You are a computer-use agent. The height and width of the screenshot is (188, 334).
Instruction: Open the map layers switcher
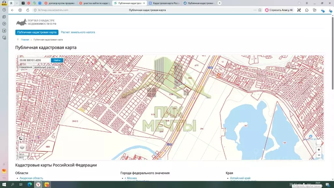pos(22,147)
